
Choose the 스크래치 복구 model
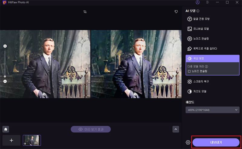click(x=212, y=81)
